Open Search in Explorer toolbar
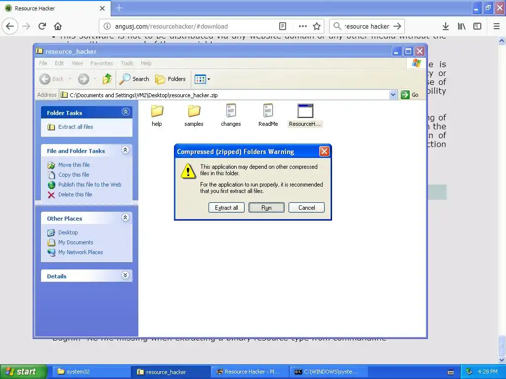Image resolution: width=506 pixels, height=379 pixels. click(x=134, y=79)
